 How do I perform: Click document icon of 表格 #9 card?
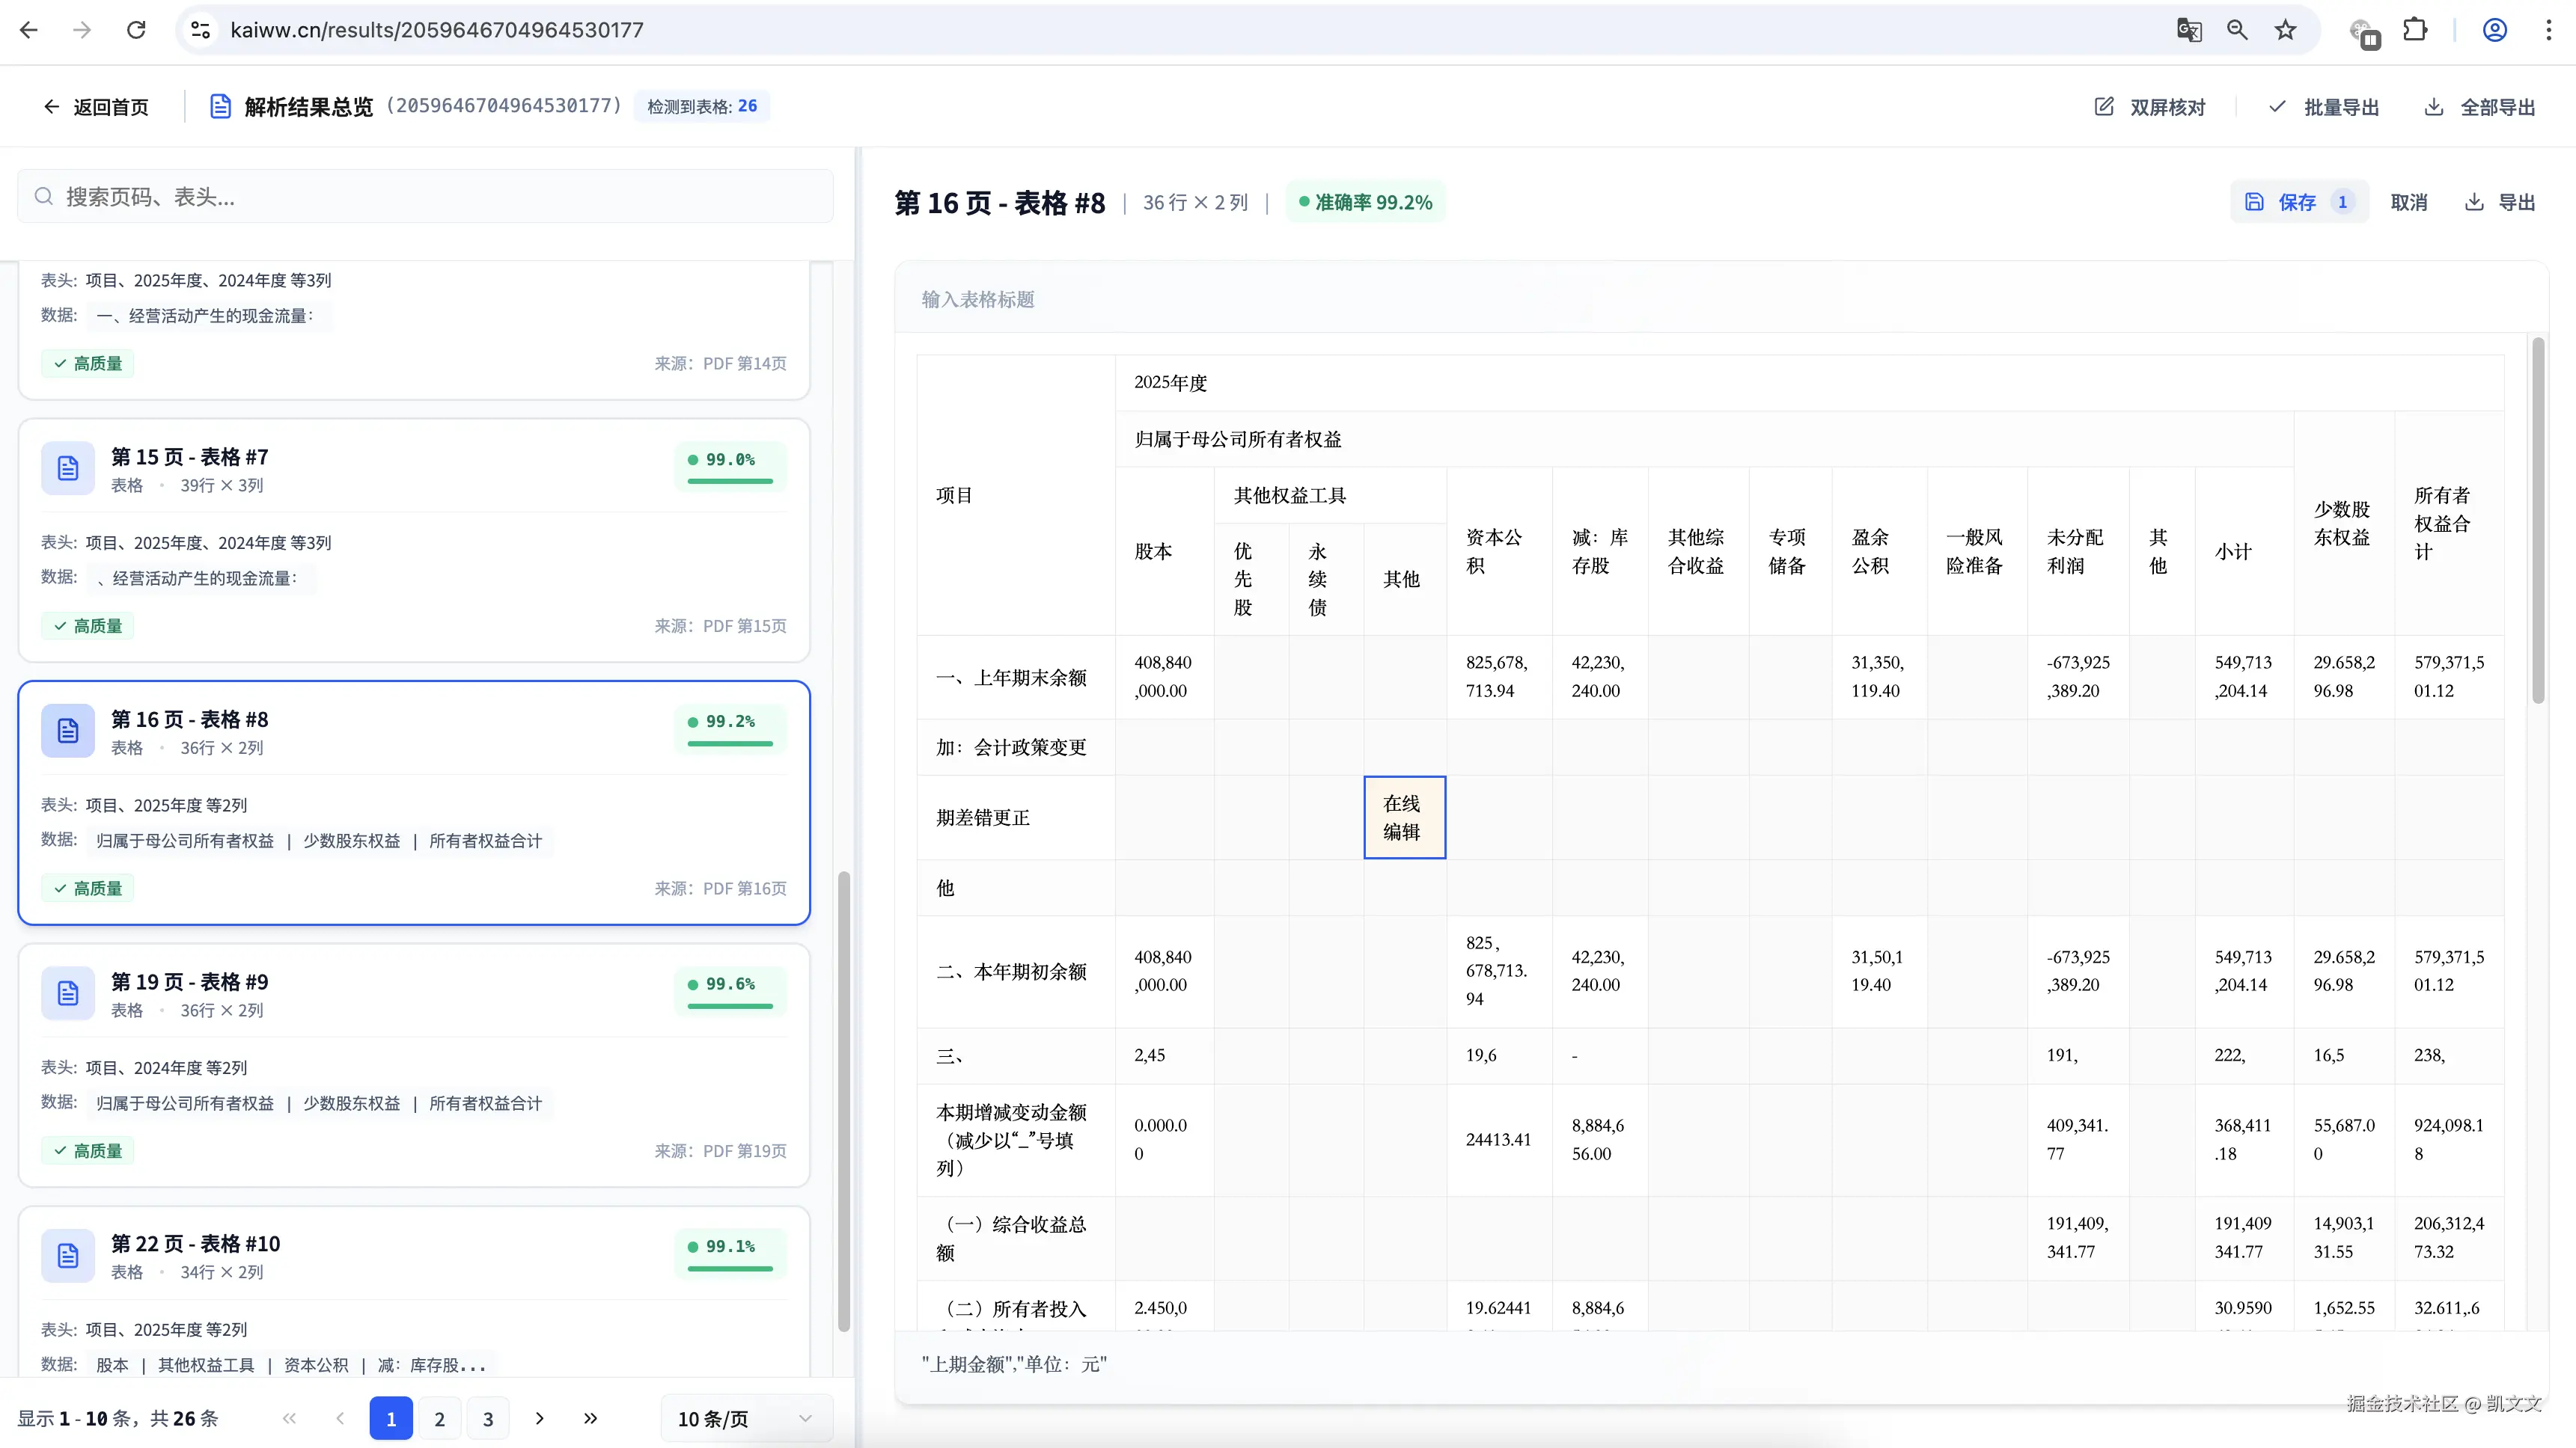(68, 993)
